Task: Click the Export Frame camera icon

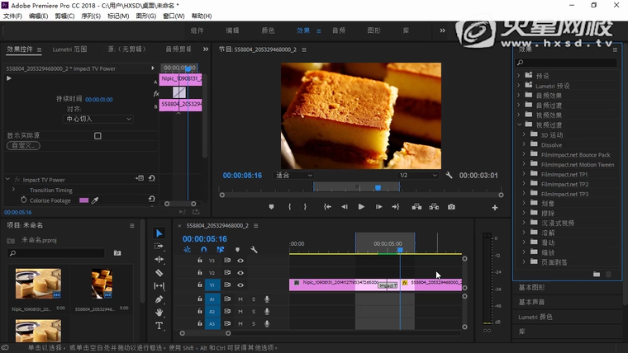Action: pyautogui.click(x=451, y=207)
